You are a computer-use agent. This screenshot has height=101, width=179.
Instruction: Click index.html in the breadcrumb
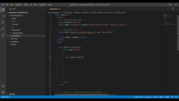[x=68, y=13]
